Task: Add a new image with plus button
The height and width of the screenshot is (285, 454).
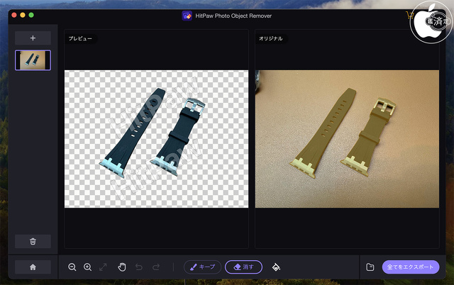Action: point(33,38)
